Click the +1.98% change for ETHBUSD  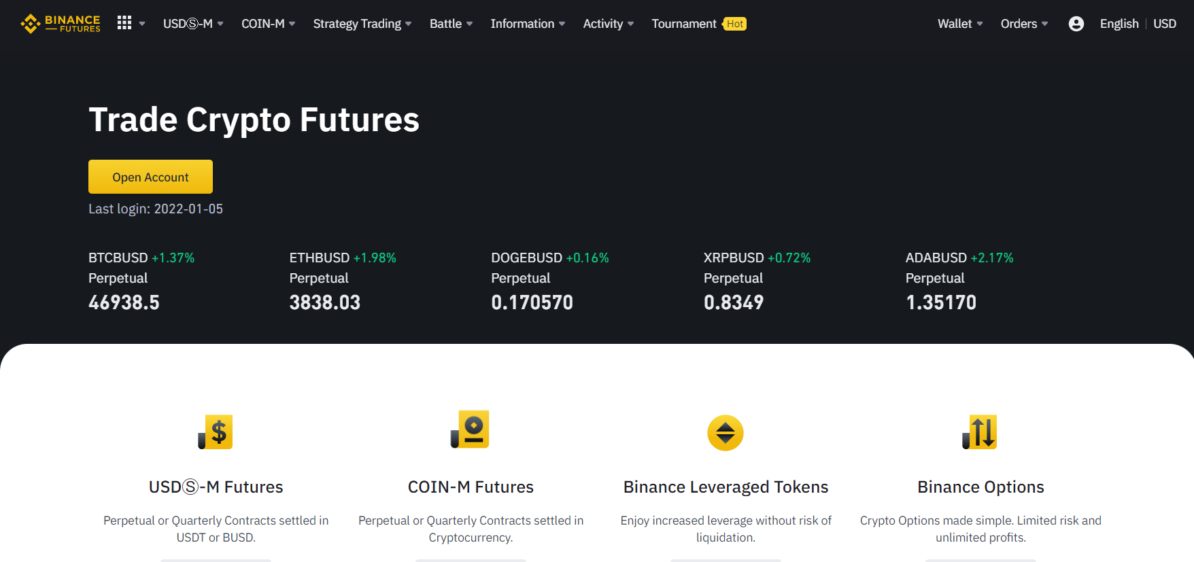375,258
